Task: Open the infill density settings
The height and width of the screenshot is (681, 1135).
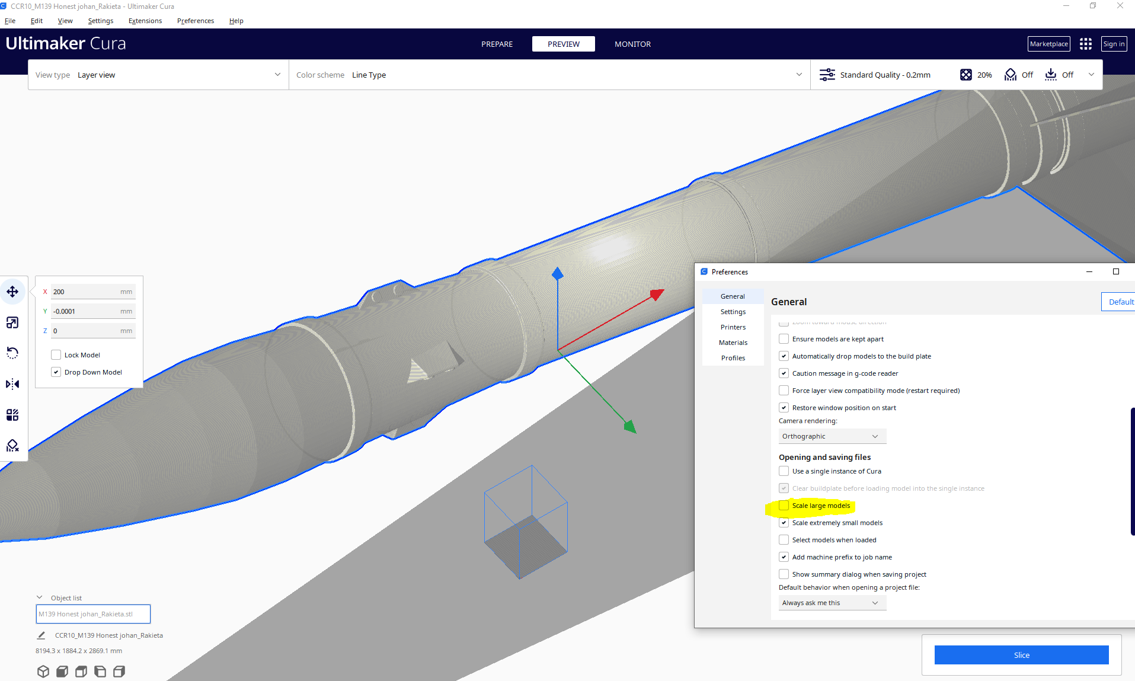Action: [x=976, y=75]
